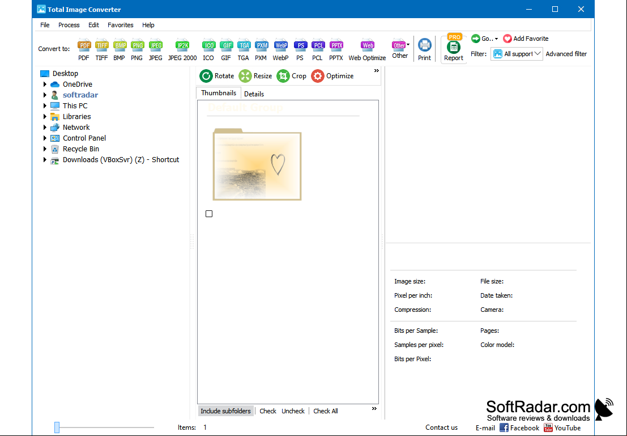Select PCL conversion icon
627x436 pixels.
(318, 49)
